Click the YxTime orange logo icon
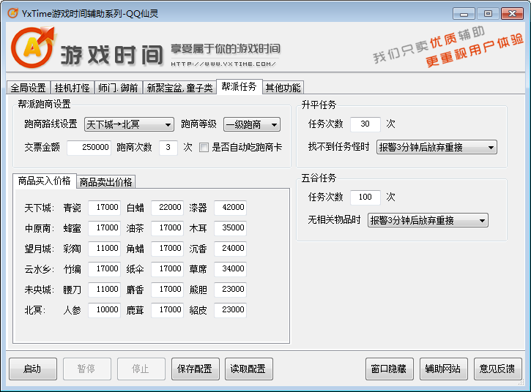 click(x=32, y=48)
